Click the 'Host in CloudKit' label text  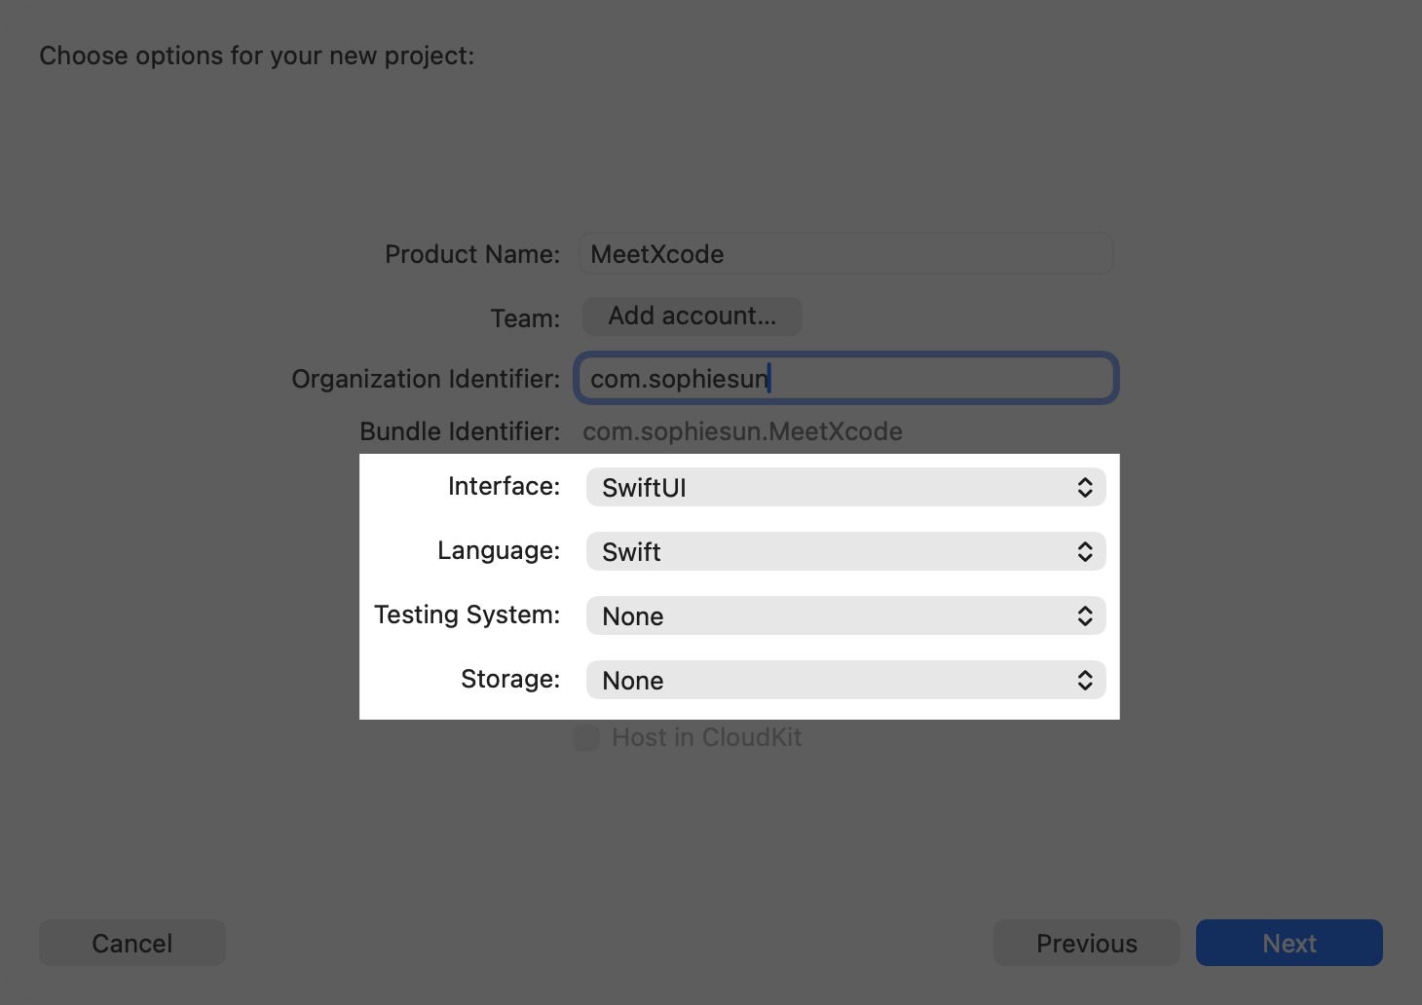pos(707,737)
